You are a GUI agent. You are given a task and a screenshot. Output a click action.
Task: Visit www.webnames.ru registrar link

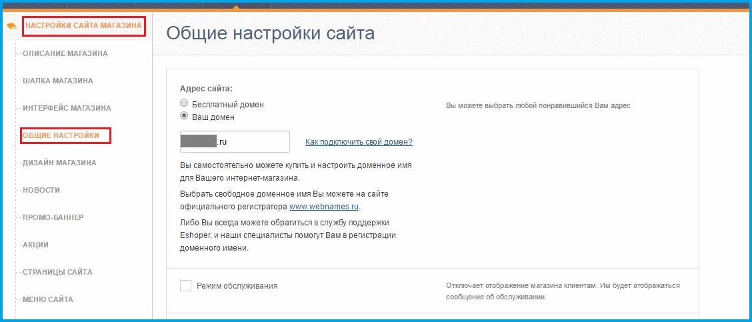click(x=324, y=207)
